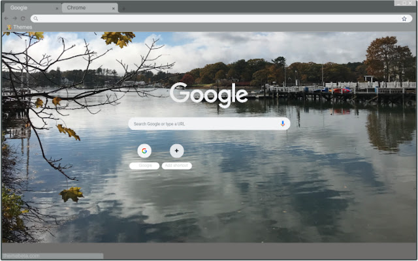Switch to the Chrome tab
The height and width of the screenshot is (261, 418).
[x=90, y=8]
